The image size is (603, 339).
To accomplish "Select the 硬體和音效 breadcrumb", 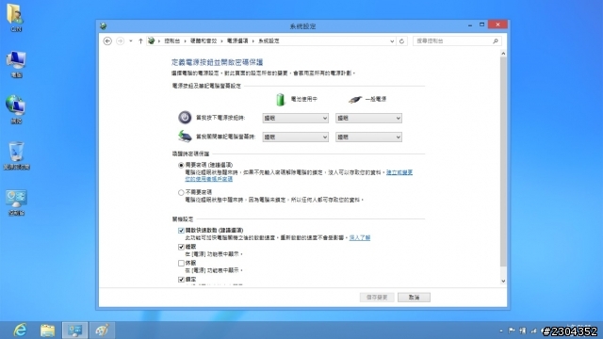I will pyautogui.click(x=204, y=40).
